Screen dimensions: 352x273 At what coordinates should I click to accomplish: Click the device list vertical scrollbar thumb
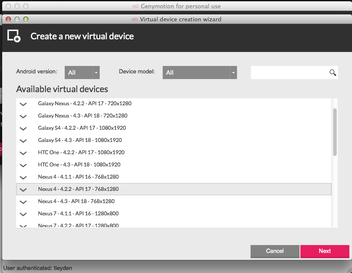point(335,132)
